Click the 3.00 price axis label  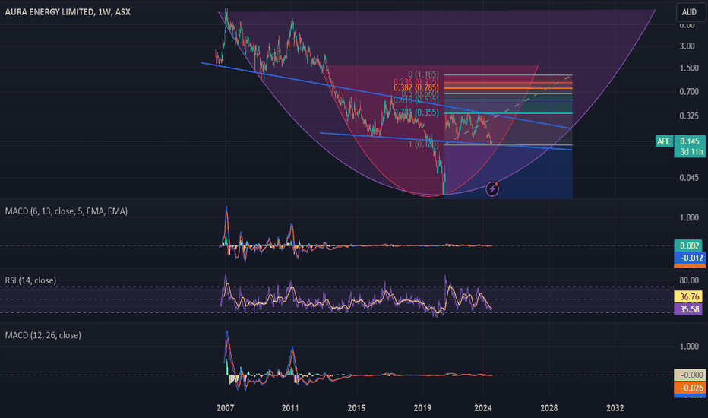[687, 46]
